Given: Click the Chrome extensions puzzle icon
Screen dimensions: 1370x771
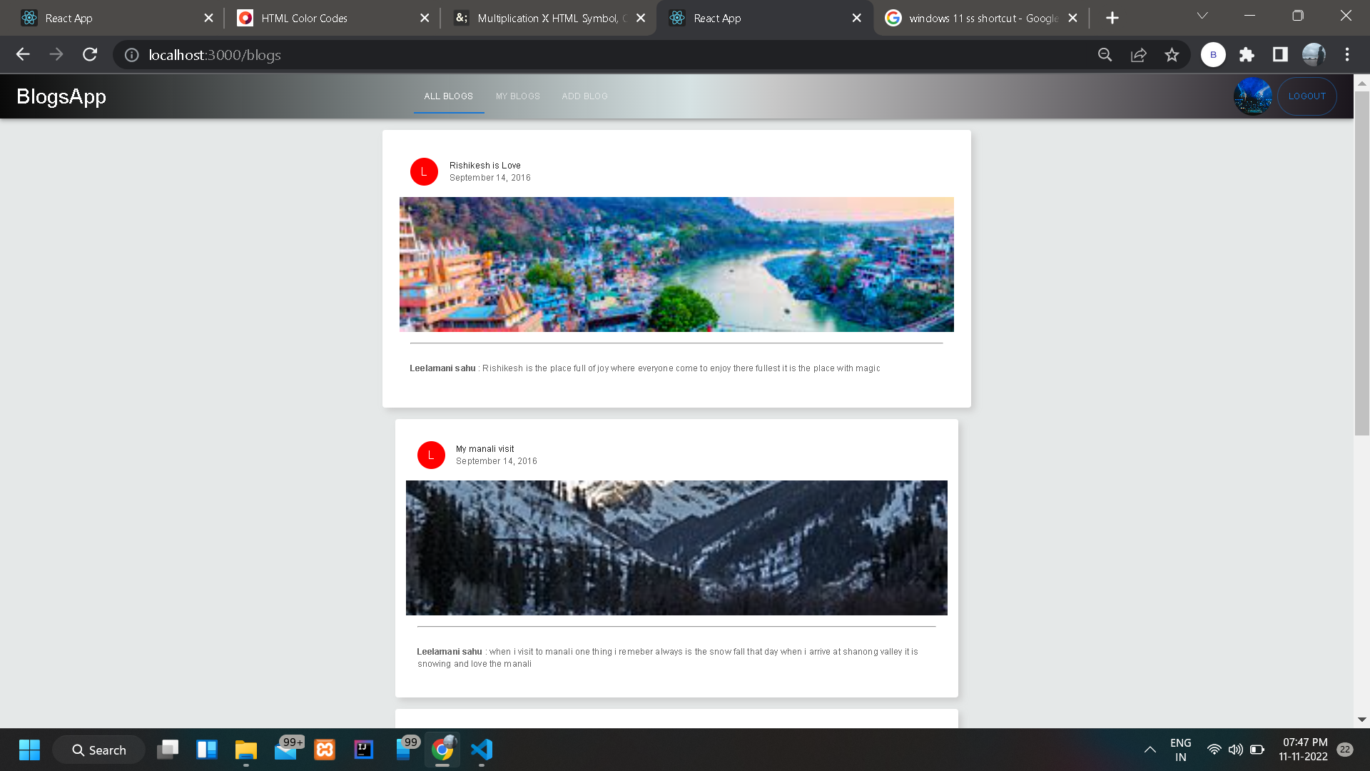Looking at the screenshot, I should tap(1247, 54).
